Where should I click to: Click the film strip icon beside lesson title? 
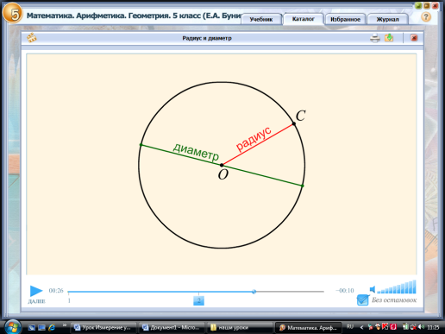click(32, 38)
